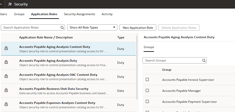Open the Show All Role Types dropdown
Screen dimensions: 235x112
click(92, 27)
